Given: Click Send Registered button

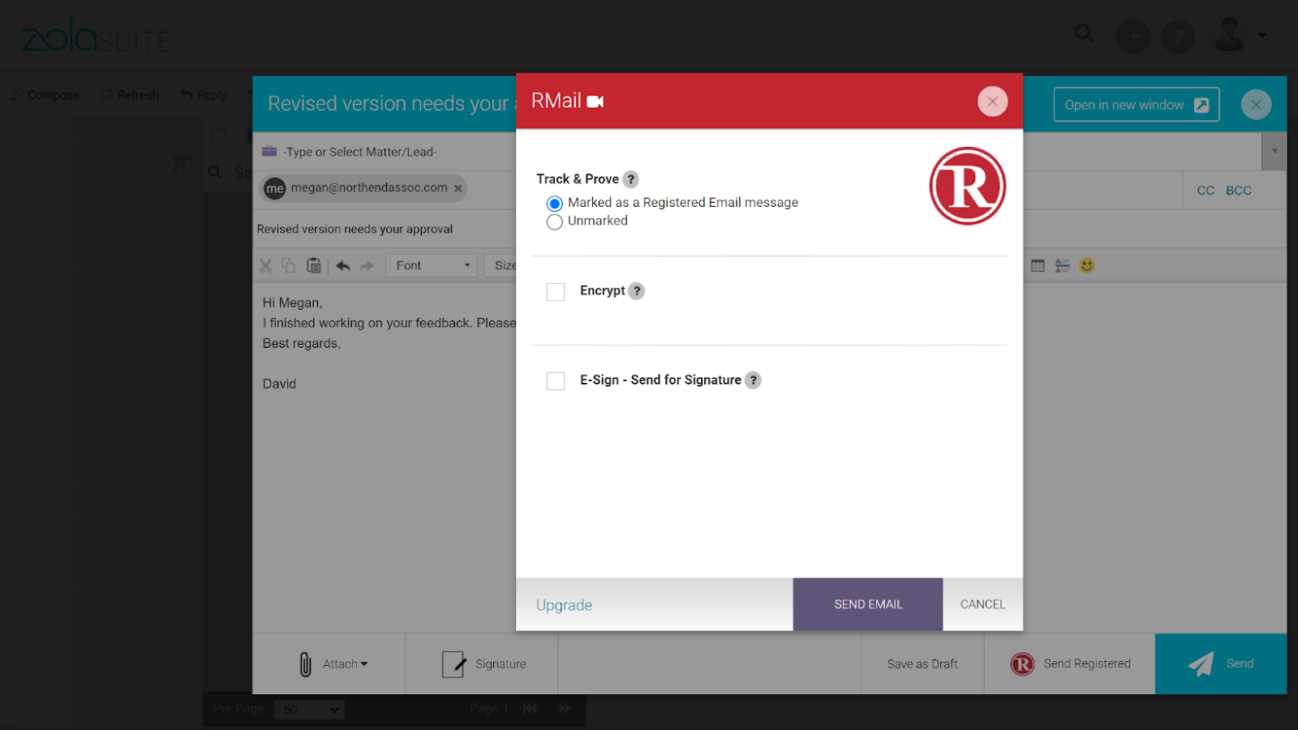Looking at the screenshot, I should pos(1070,663).
